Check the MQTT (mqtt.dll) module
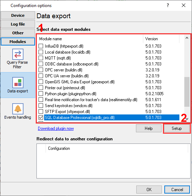The width and height of the screenshot is (192, 196). [41, 58]
